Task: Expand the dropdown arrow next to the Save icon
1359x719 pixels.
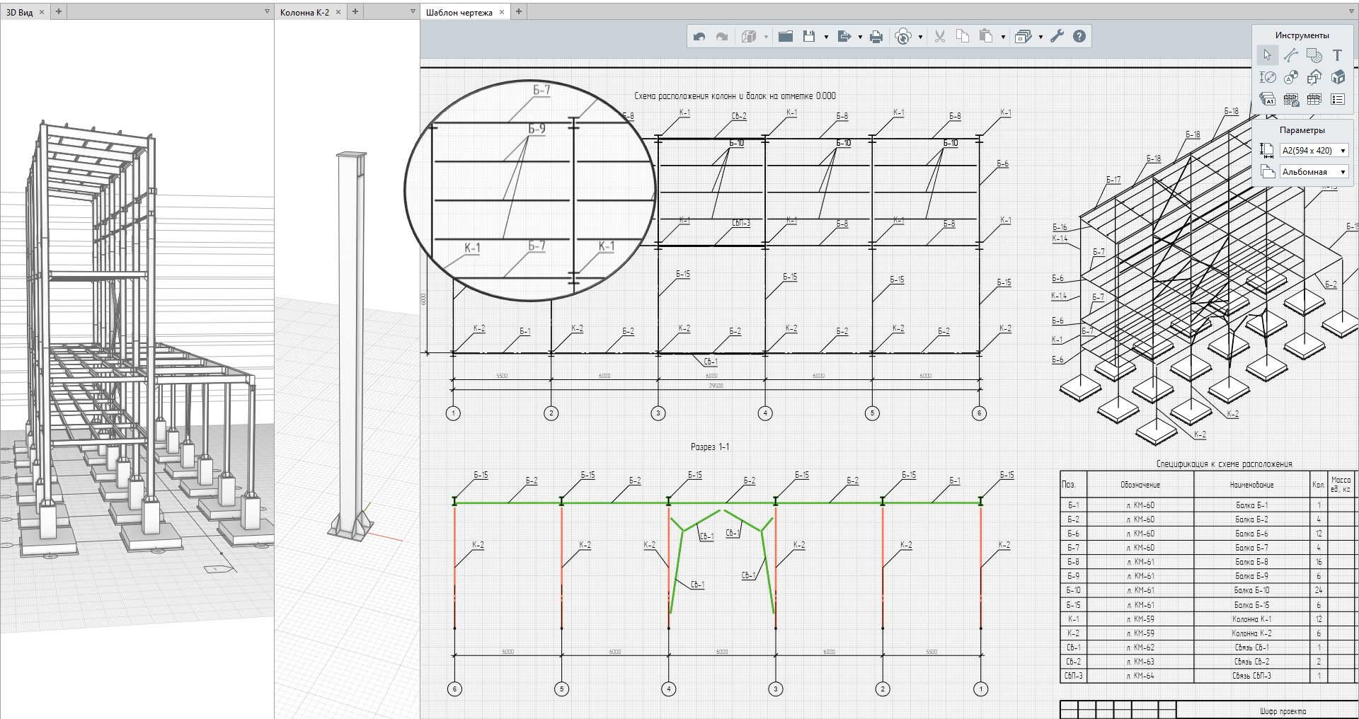Action: click(826, 37)
